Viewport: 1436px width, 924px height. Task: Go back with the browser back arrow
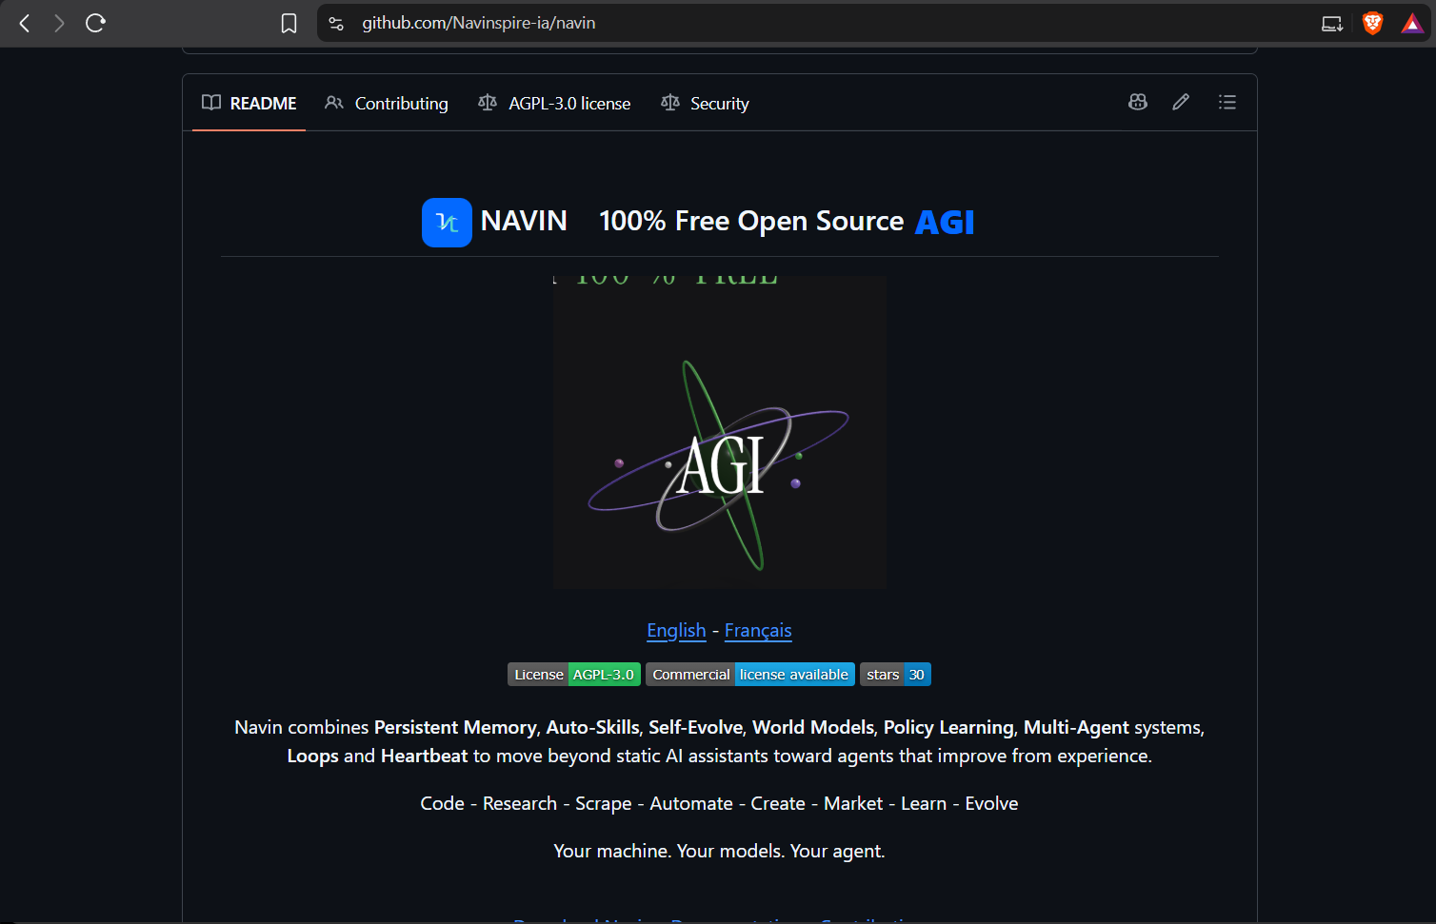pyautogui.click(x=25, y=23)
